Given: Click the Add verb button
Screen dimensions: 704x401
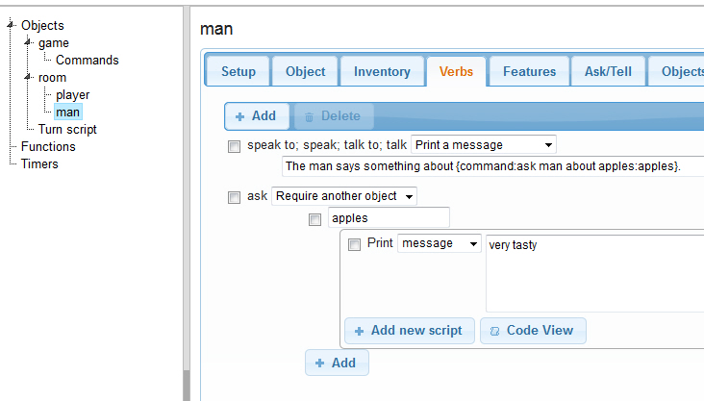Looking at the screenshot, I should pyautogui.click(x=257, y=116).
